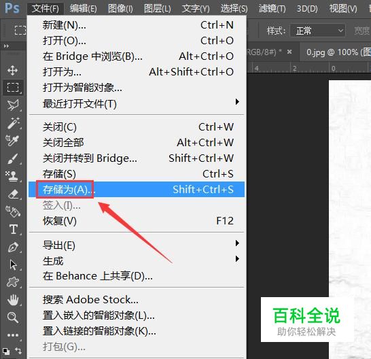The image size is (371, 359).
Task: Select the Hand tool
Action: point(13,300)
